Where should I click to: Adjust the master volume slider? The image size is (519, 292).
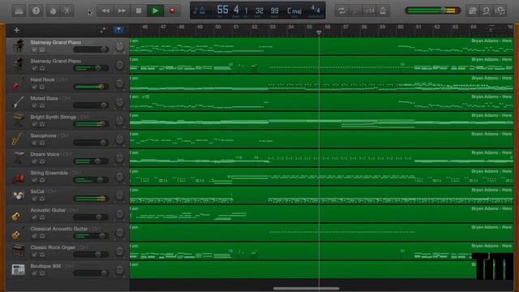[432, 11]
